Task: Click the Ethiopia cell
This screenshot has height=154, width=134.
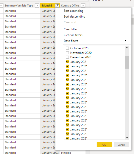Action: tap(73, 153)
